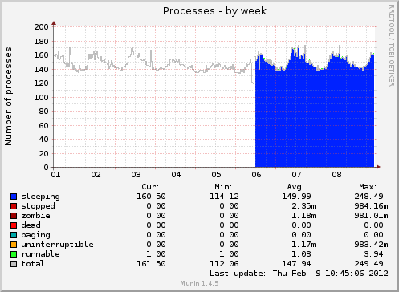Click uninterruptible maximum value 983.42m
The image size is (399, 292).
(371, 245)
